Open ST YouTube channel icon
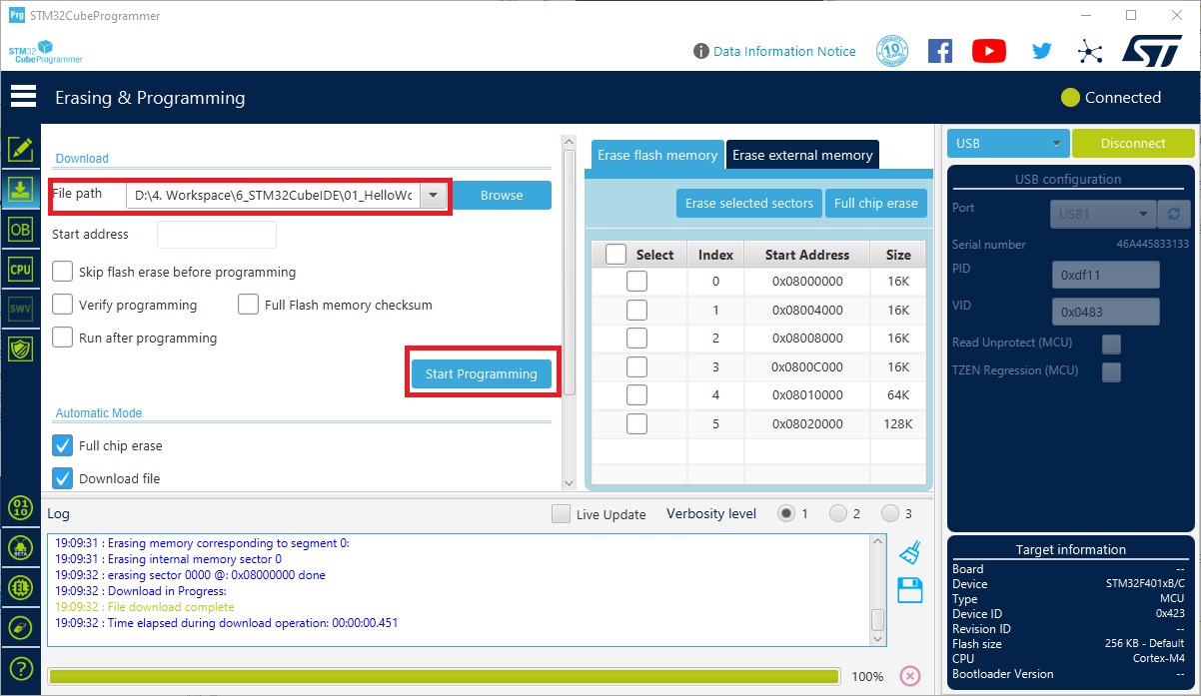The width and height of the screenshot is (1201, 696). [988, 51]
